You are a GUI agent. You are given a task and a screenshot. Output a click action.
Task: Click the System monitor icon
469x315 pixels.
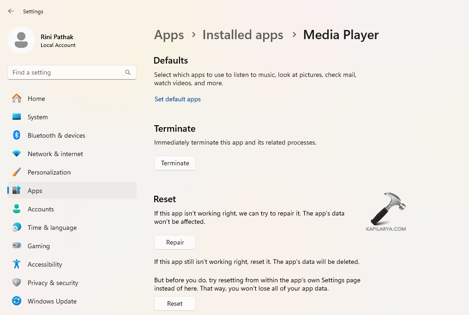tap(17, 117)
